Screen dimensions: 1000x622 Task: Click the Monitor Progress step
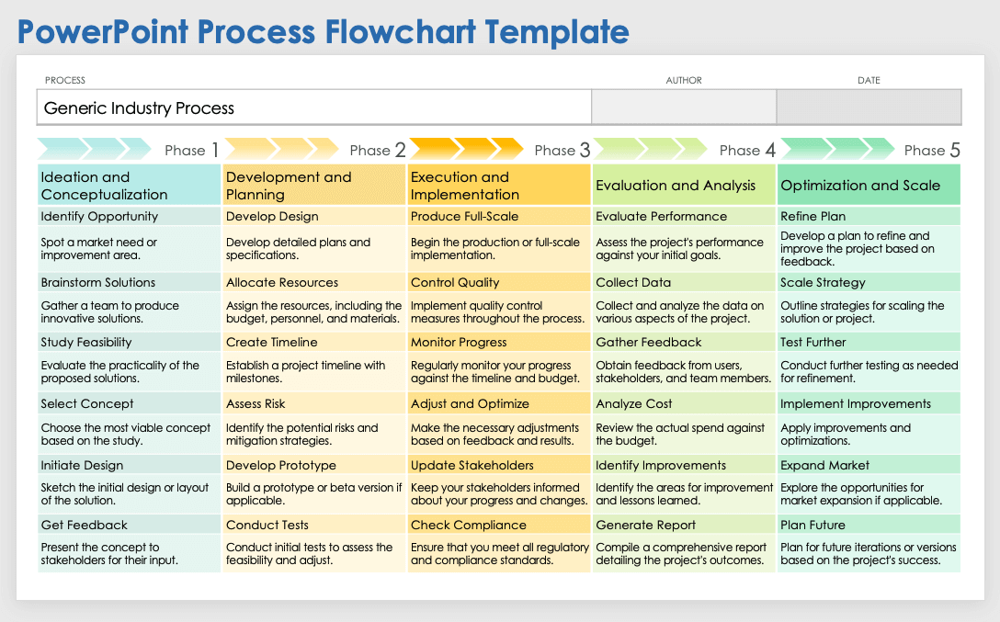(x=459, y=343)
